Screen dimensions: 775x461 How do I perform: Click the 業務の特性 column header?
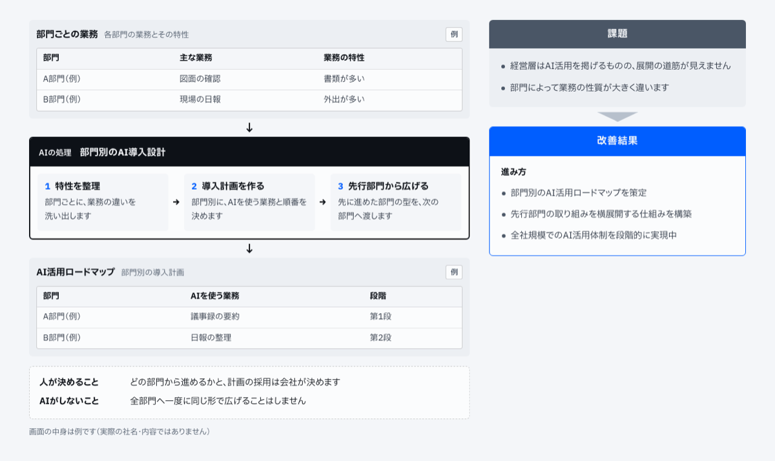344,58
